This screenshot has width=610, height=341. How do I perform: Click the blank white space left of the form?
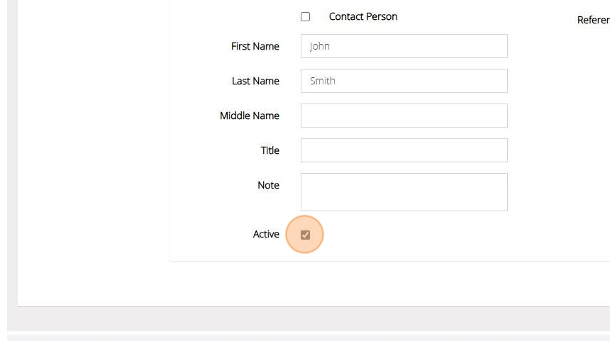click(92, 142)
